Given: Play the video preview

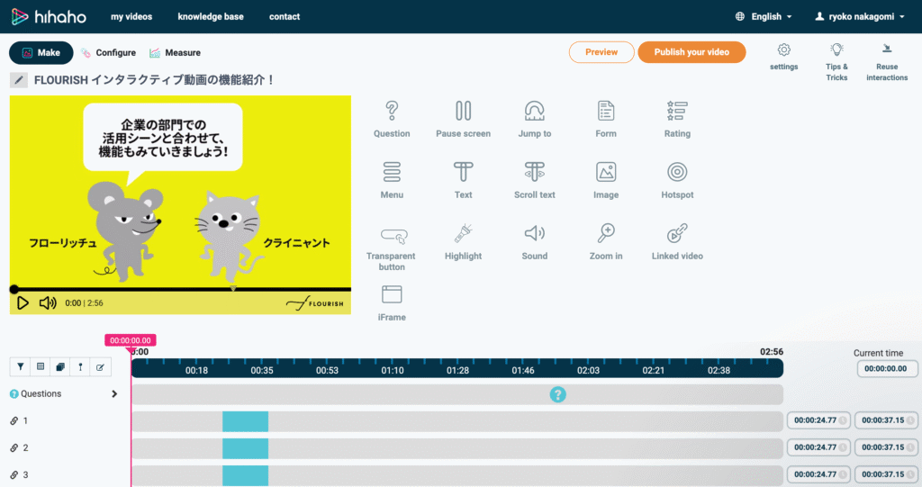Looking at the screenshot, I should click(23, 302).
